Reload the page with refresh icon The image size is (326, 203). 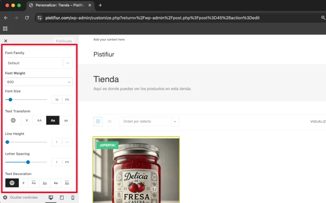pyautogui.click(x=27, y=18)
